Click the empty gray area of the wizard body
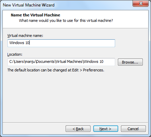The height and width of the screenshot is (137, 151). 75,97
